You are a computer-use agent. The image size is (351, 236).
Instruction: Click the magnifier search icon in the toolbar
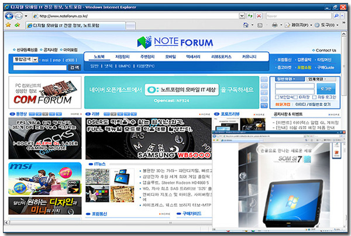(336, 16)
